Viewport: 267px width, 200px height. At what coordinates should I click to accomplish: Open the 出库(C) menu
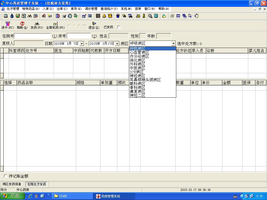click(x=62, y=9)
